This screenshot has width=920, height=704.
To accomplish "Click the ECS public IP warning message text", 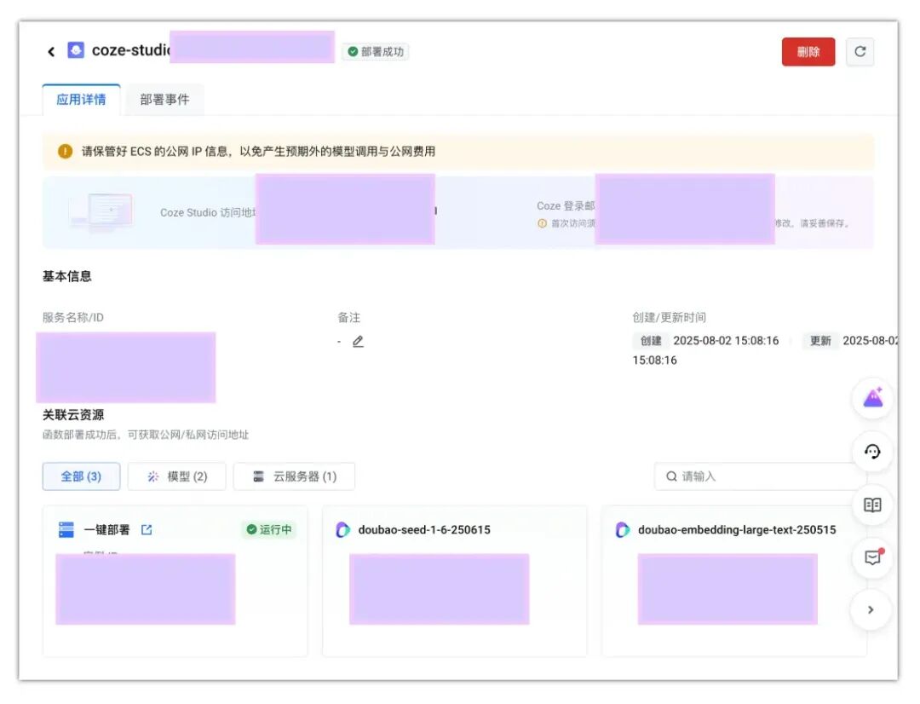I will (258, 152).
